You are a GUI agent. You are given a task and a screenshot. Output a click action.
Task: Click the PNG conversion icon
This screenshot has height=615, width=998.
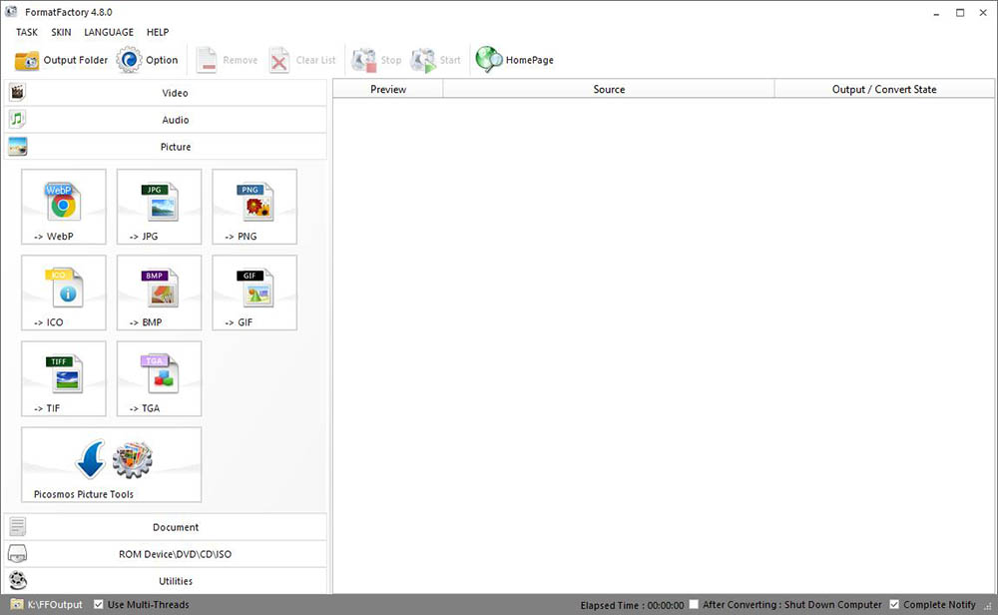(x=254, y=206)
